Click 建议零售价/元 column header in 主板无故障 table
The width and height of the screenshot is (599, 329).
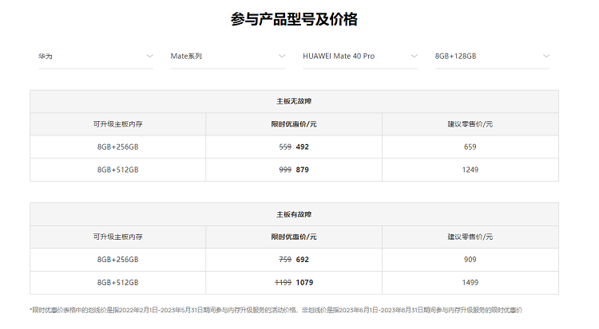click(x=470, y=124)
